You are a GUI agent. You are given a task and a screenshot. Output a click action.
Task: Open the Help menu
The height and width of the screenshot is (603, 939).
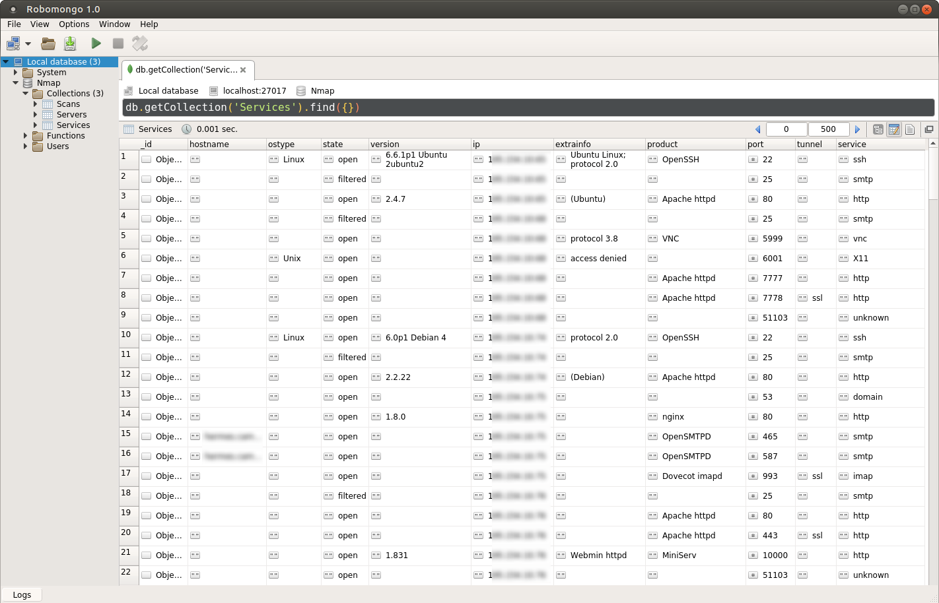tap(149, 24)
